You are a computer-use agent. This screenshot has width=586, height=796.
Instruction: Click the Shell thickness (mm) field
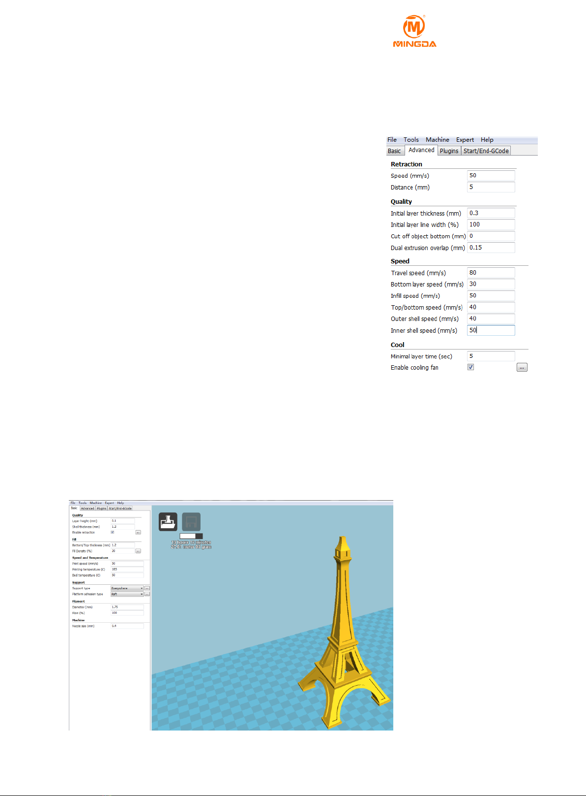tap(122, 527)
